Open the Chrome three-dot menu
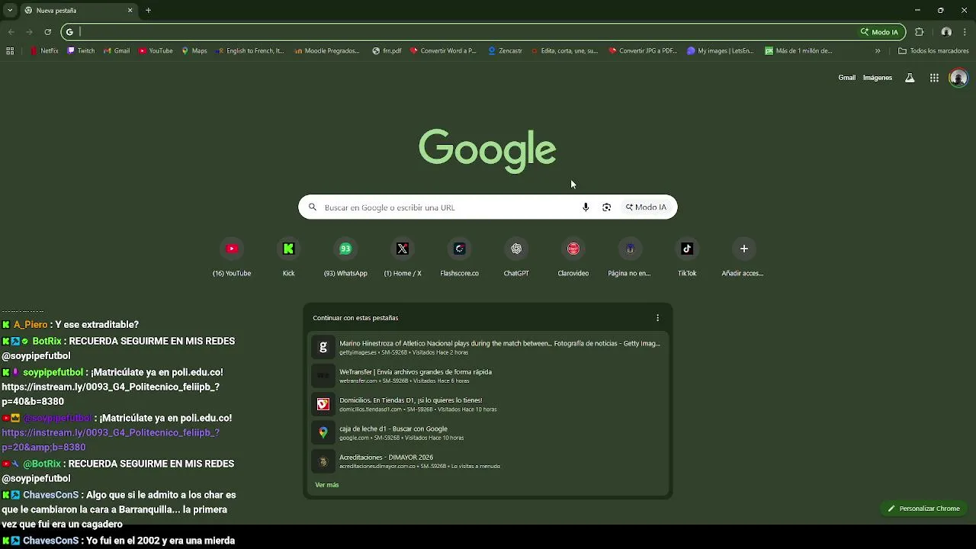976x549 pixels. point(965,32)
